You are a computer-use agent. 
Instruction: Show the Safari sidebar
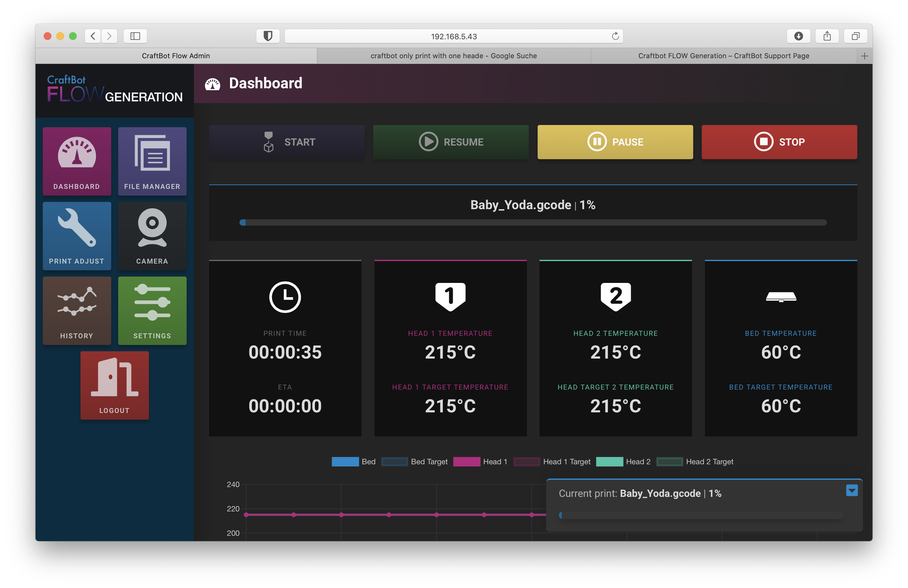pyautogui.click(x=135, y=36)
